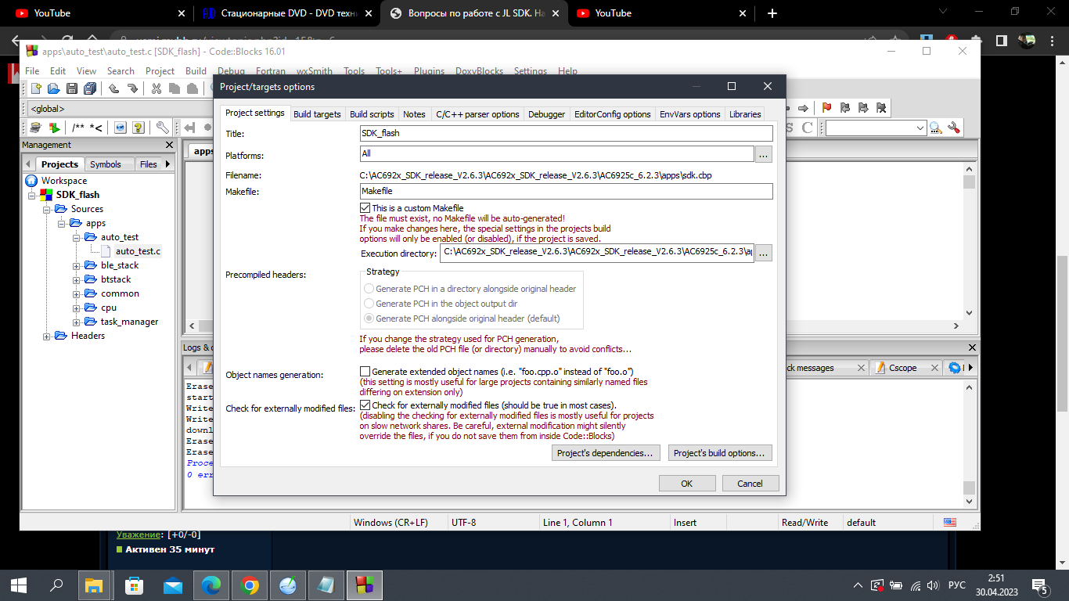
Task: Select 'Generate PCH alongside original header (default)'
Action: tap(369, 318)
